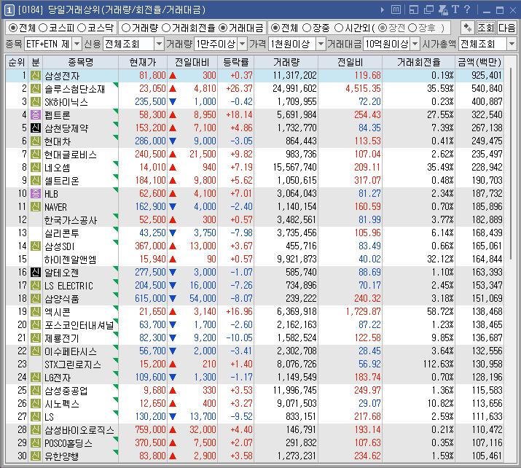Open the STX그린로지스 stock row
The width and height of the screenshot is (521, 468).
254,364
